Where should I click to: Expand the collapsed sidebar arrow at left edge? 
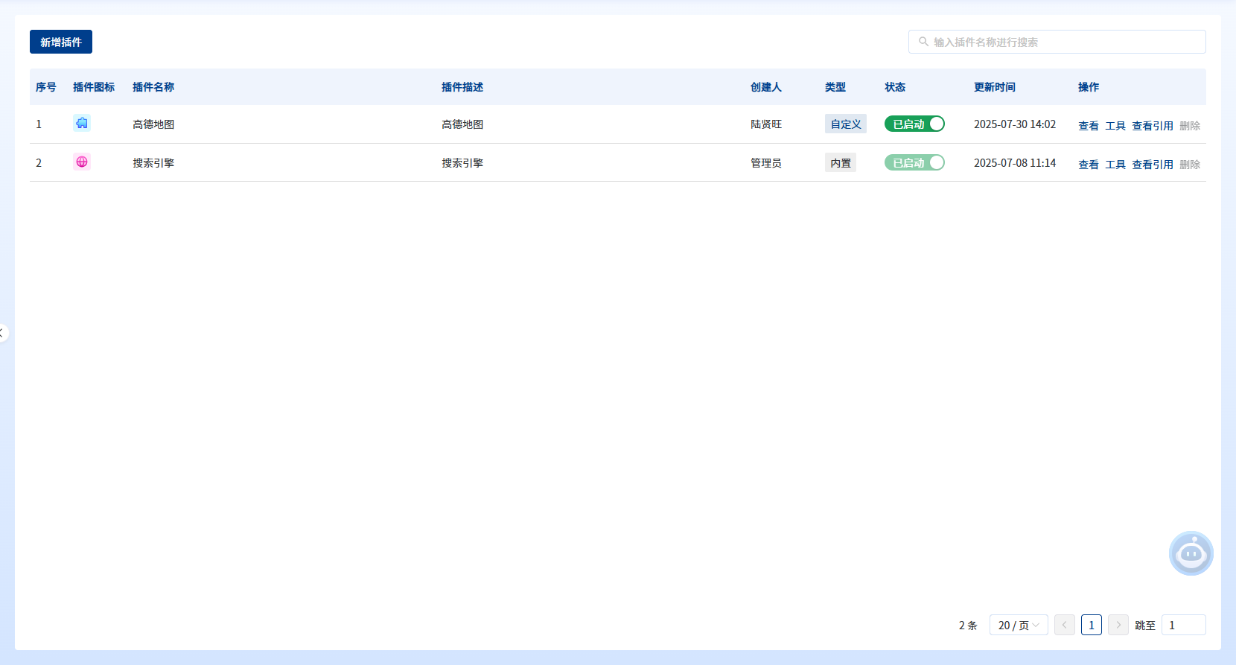tap(3, 333)
